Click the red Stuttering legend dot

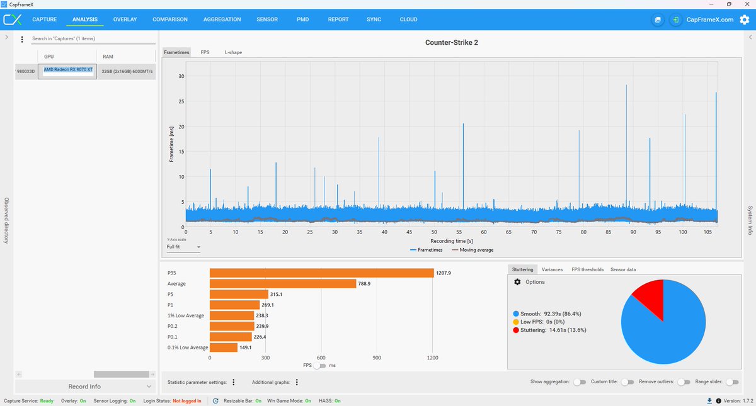[517, 329]
